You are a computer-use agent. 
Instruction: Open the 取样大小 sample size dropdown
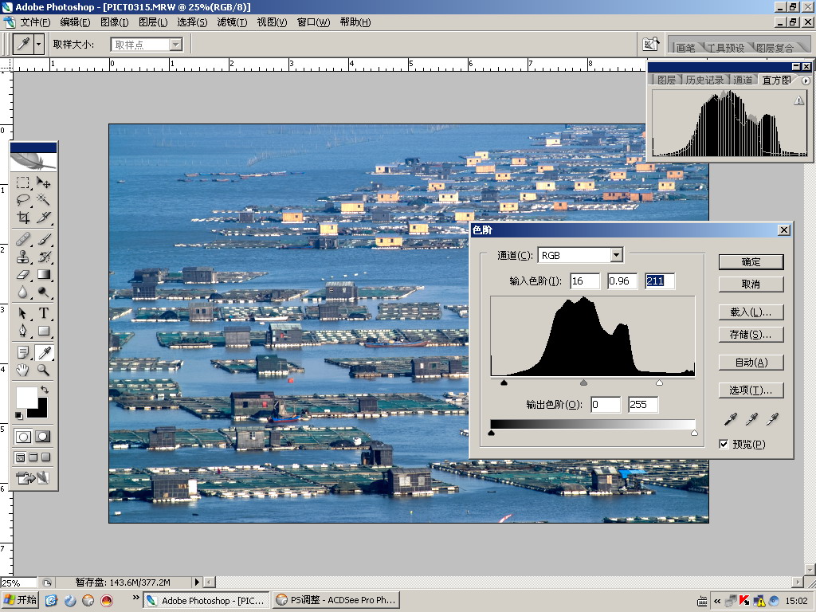(x=176, y=45)
